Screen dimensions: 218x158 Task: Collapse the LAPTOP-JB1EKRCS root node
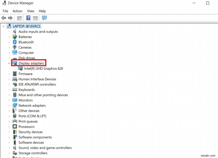(x=4, y=26)
